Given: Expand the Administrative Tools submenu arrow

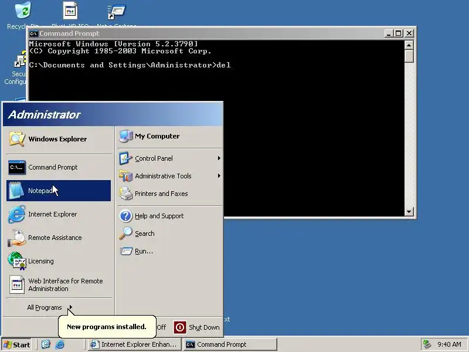Looking at the screenshot, I should click(219, 175).
